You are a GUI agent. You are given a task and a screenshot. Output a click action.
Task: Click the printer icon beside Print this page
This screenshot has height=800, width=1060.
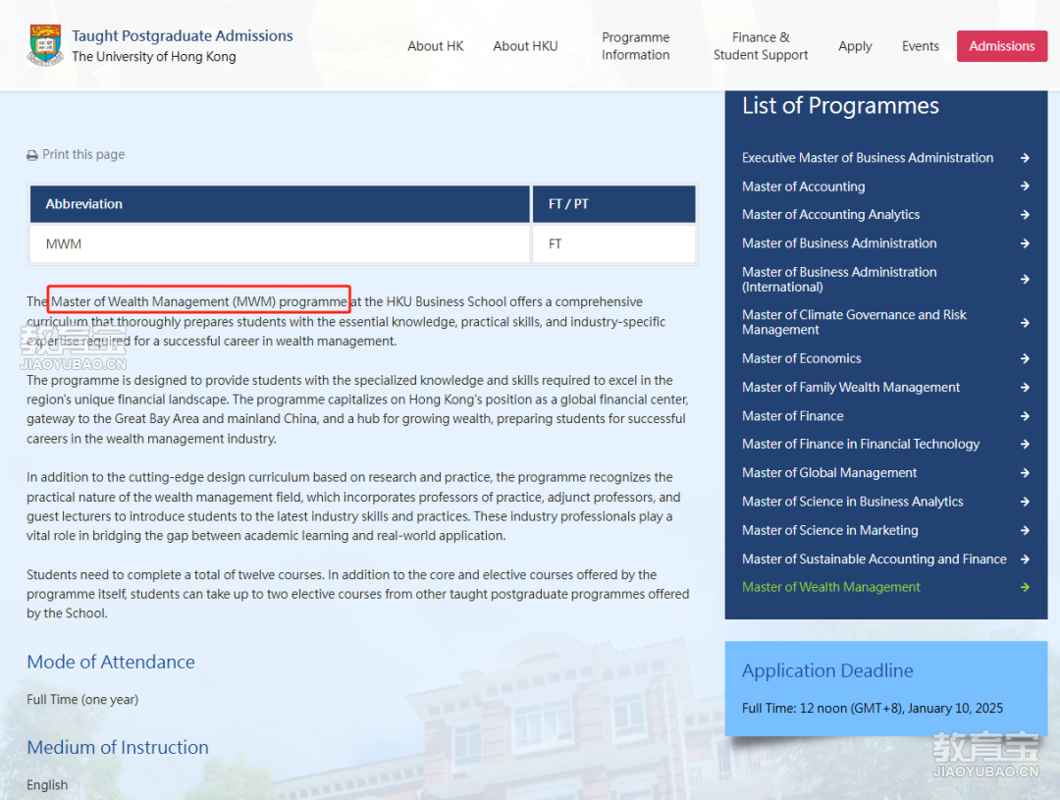tap(31, 155)
